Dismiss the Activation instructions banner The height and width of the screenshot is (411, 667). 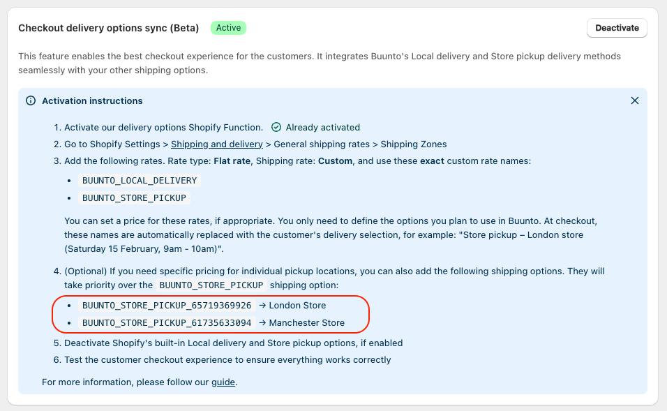click(x=635, y=101)
